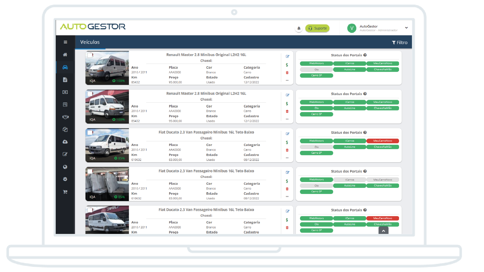The width and height of the screenshot is (484, 272).
Task: Delete the first Renault Master vehicle
Action: click(x=287, y=73)
